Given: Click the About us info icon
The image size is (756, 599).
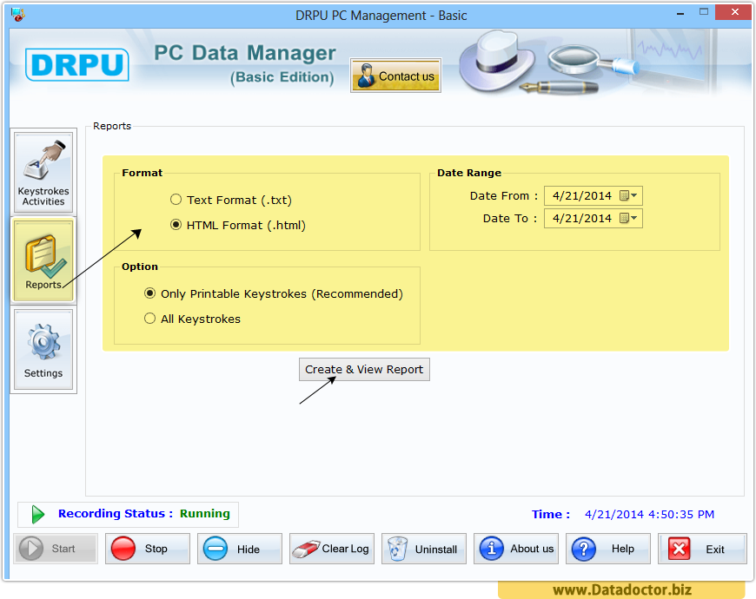Looking at the screenshot, I should 491,549.
